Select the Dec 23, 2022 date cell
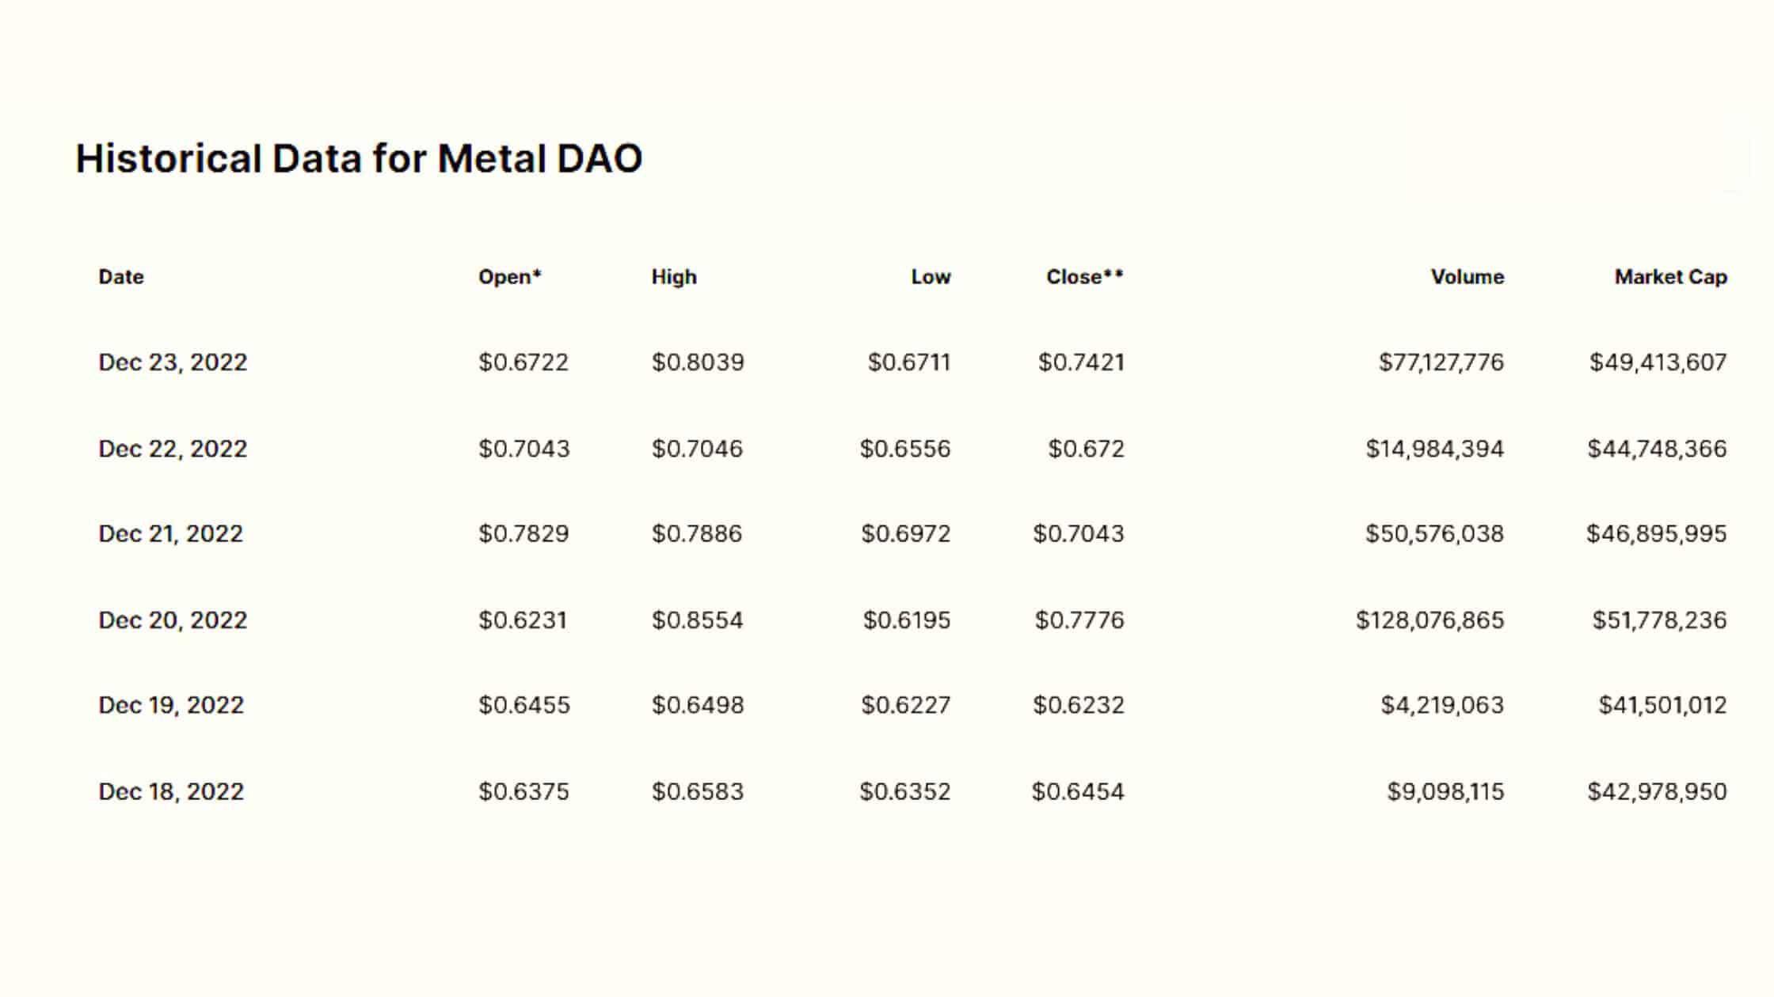Screen dimensions: 1774x997 [x=173, y=362]
